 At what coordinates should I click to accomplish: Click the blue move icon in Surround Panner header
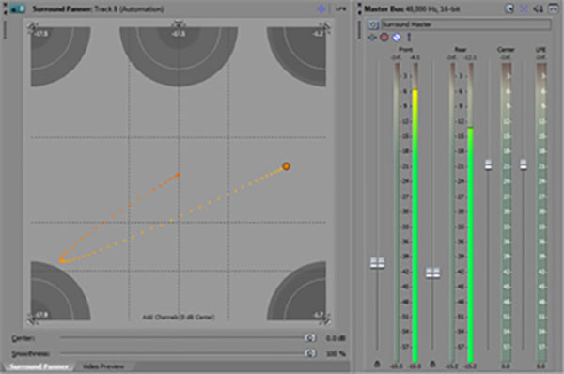[321, 9]
